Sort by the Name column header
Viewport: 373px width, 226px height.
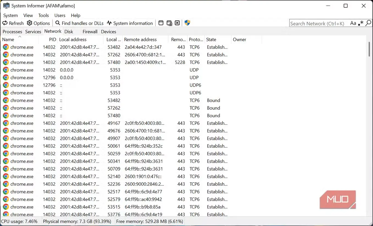click(20, 39)
